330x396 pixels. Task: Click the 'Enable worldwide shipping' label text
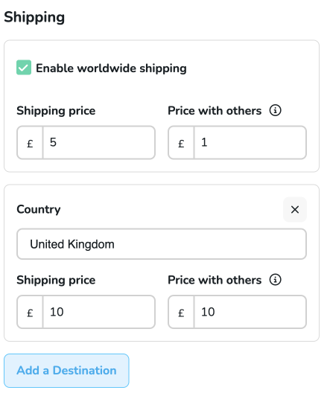coord(111,68)
